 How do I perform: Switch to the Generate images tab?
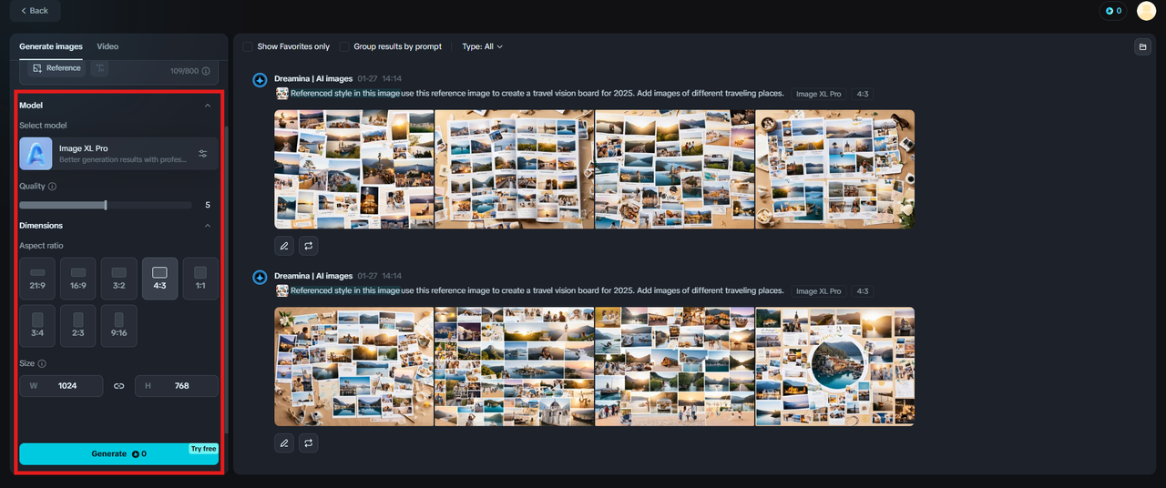click(51, 46)
